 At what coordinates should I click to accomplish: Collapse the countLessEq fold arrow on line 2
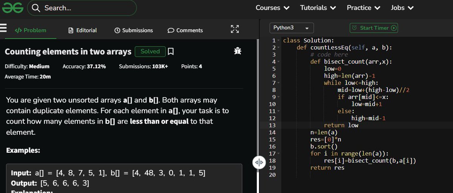(x=279, y=48)
